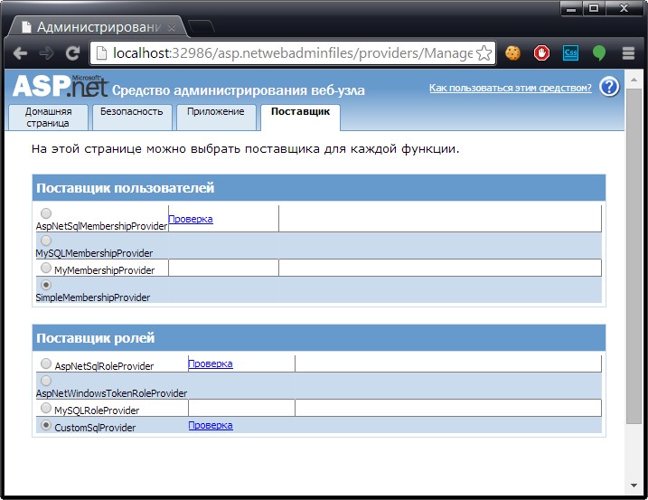
Task: Click the blue help question mark icon
Action: [609, 88]
